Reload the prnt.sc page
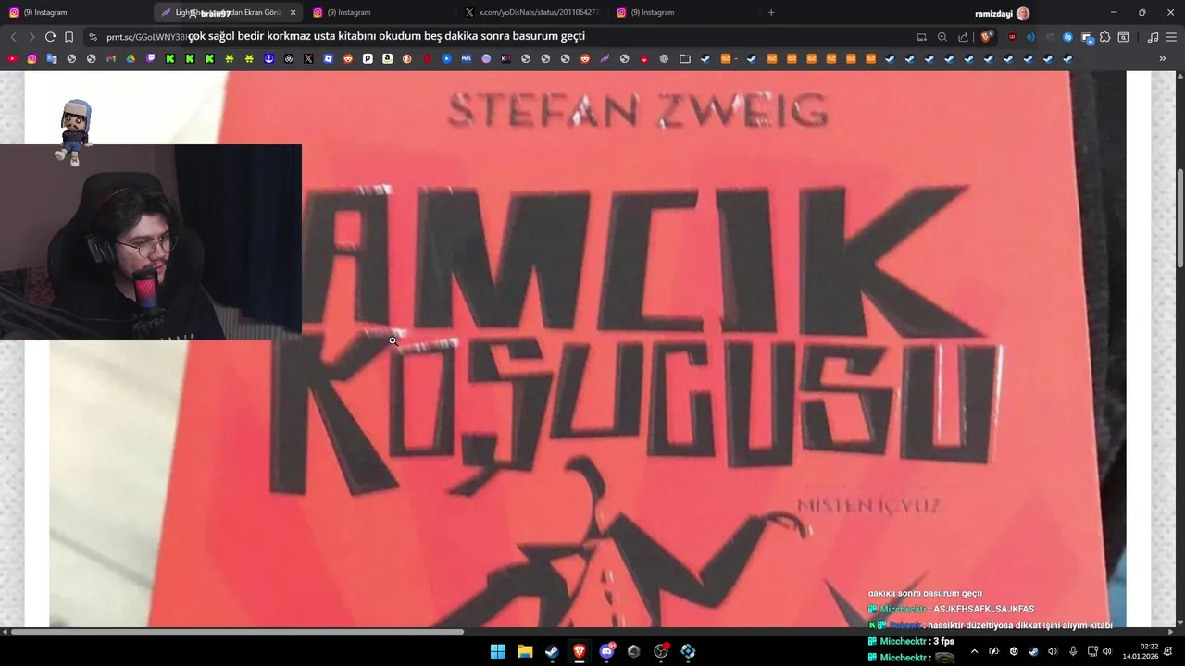 pos(50,37)
